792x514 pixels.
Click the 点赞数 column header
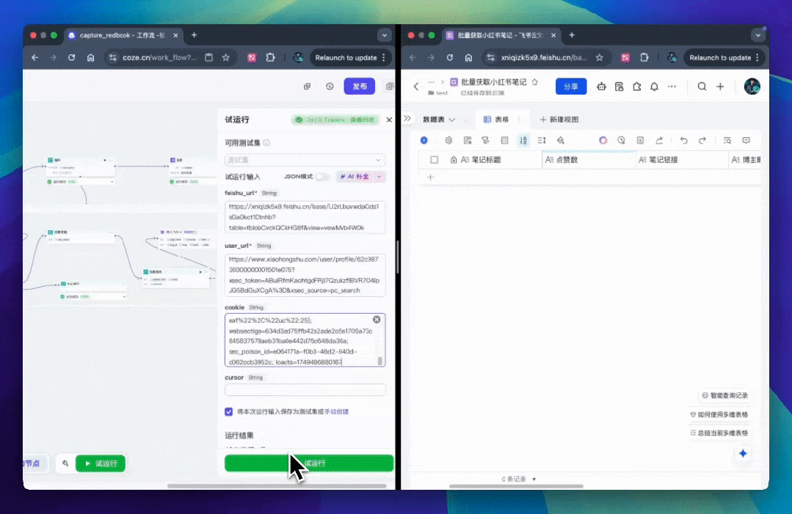pyautogui.click(x=589, y=160)
